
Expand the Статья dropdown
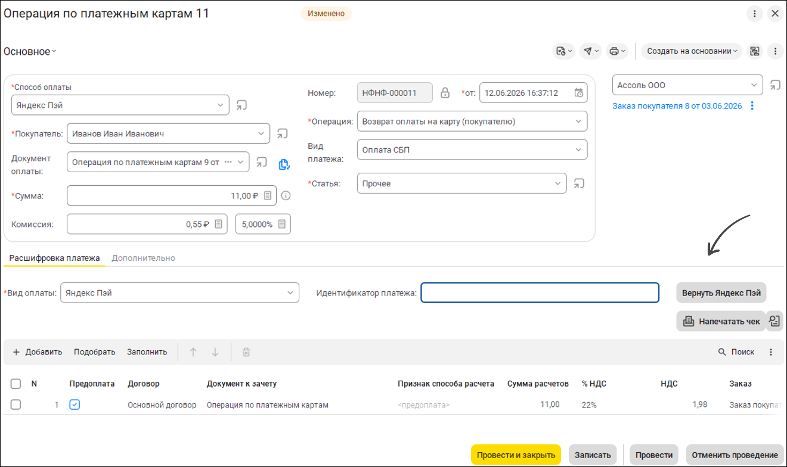[x=557, y=183]
